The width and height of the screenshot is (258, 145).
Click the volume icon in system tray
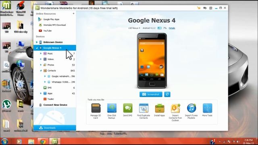[238, 141]
